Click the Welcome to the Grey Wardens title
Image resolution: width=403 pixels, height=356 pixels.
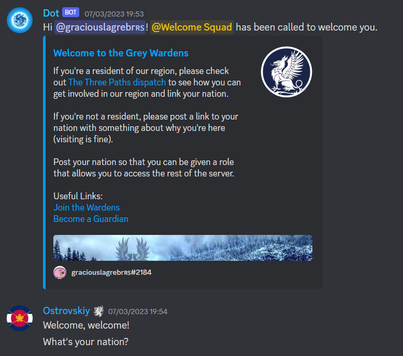[121, 53]
